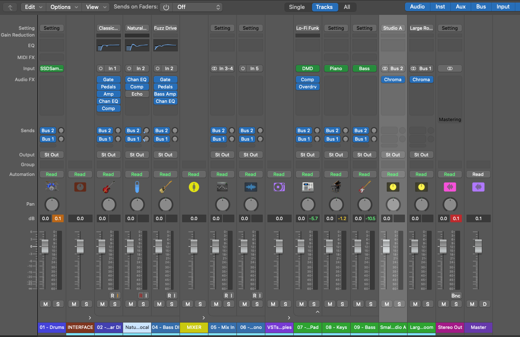Open the EQ thumbnail on the Classic guitar strip
The image size is (520, 337).
pyautogui.click(x=108, y=45)
